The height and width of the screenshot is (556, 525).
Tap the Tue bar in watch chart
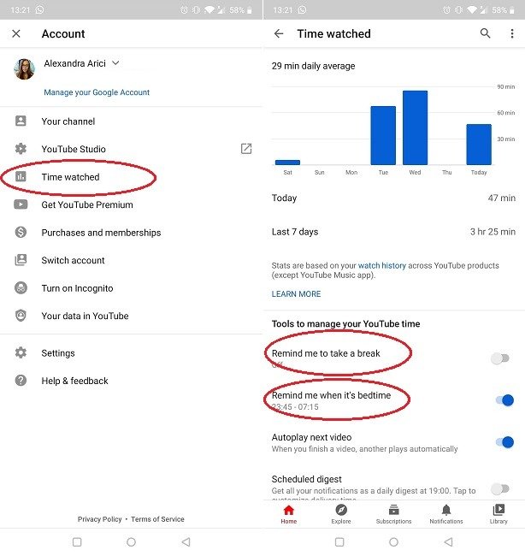coord(383,135)
